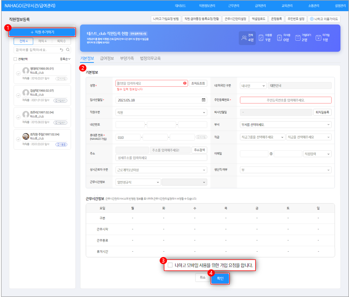Toggle check circle on 최직원 주임 card
The width and height of the screenshot is (349, 297).
[18, 139]
